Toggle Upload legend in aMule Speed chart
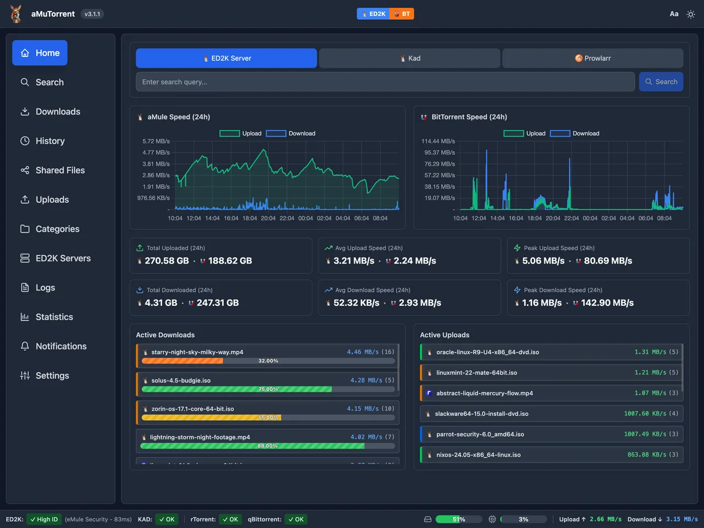 click(x=240, y=134)
